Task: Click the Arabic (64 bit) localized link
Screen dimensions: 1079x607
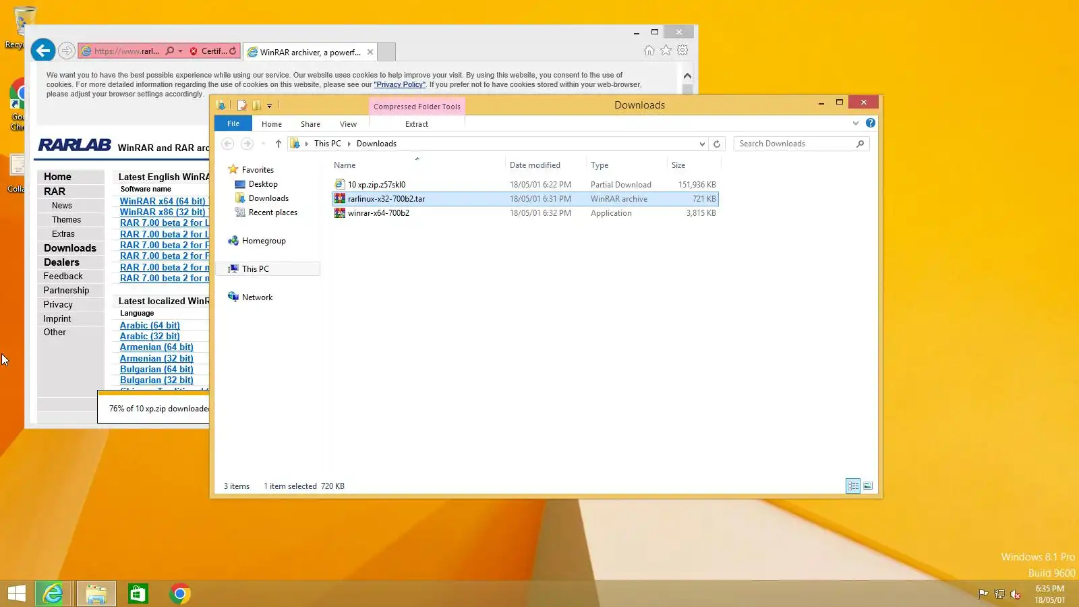Action: tap(150, 325)
